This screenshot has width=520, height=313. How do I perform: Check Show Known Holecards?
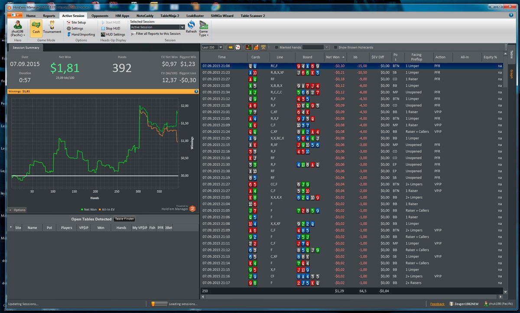pyautogui.click(x=335, y=48)
